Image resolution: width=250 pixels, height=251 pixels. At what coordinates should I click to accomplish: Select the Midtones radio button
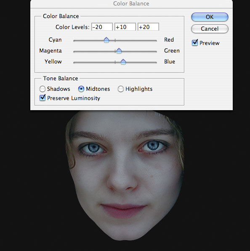pos(81,89)
